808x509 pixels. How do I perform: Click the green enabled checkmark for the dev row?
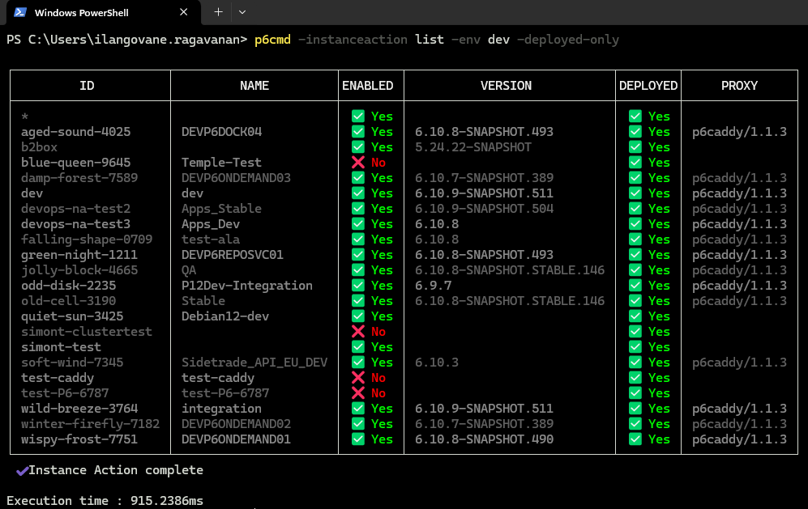point(358,193)
